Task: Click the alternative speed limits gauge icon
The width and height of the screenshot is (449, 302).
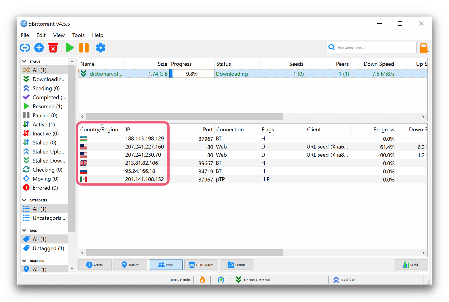Action: pyautogui.click(x=221, y=280)
